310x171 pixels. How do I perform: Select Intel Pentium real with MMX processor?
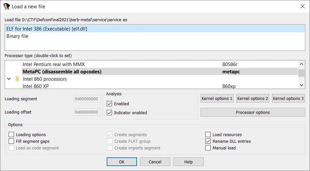tap(56, 64)
